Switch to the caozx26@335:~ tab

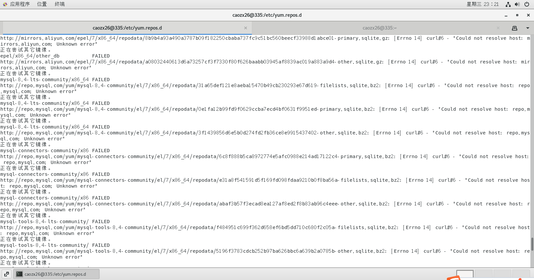click(x=379, y=28)
